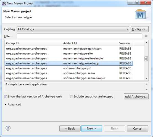Click the Add Archetype... button
153x137 pixels.
click(136, 96)
